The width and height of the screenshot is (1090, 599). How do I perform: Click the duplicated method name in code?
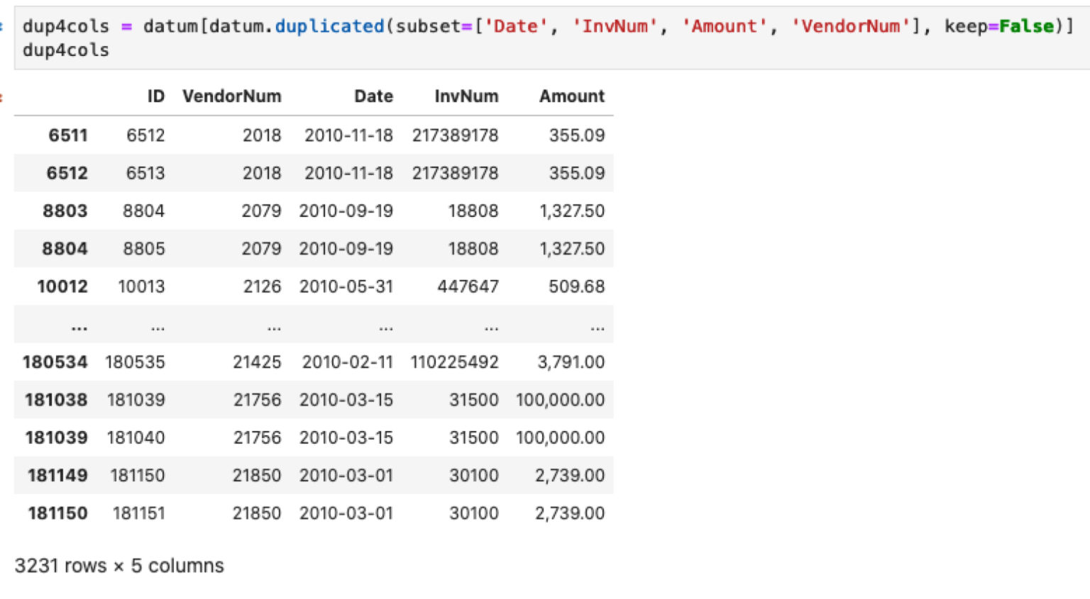point(329,26)
